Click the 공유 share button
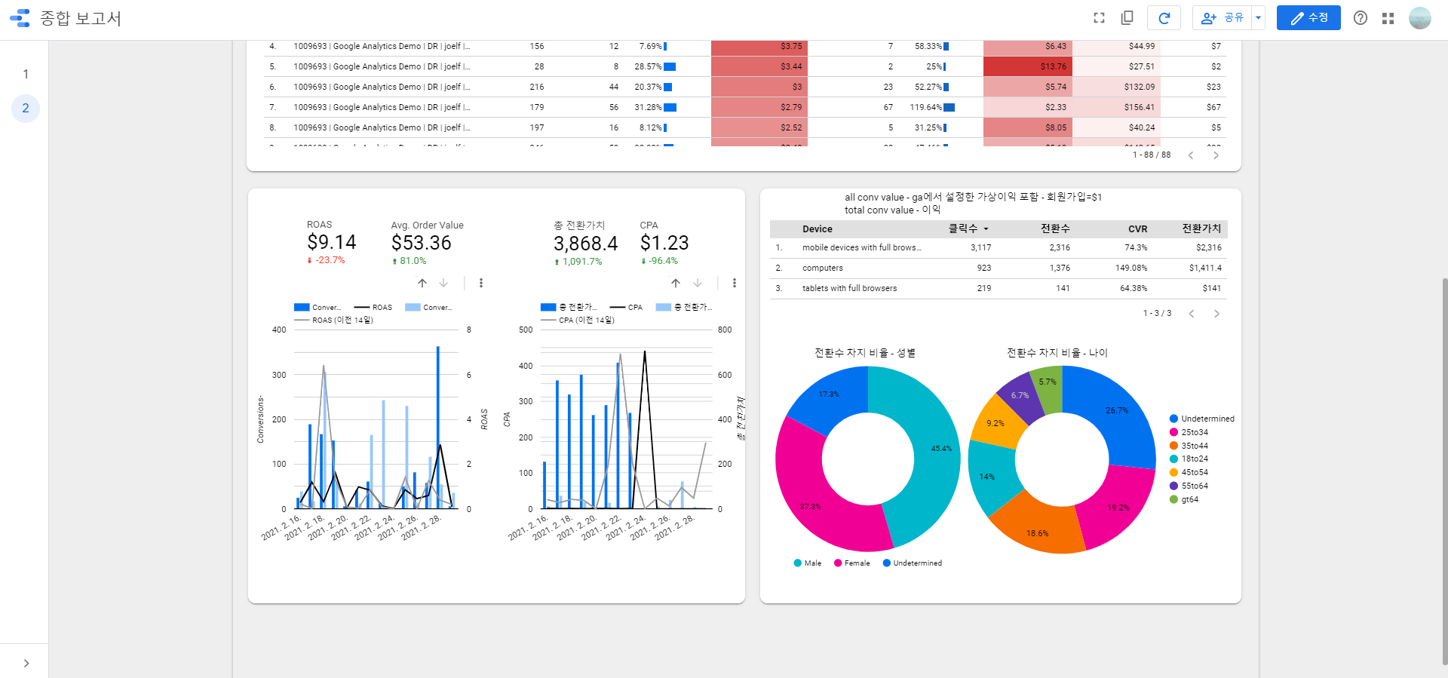Screen dimensions: 1448x678 tap(1222, 18)
